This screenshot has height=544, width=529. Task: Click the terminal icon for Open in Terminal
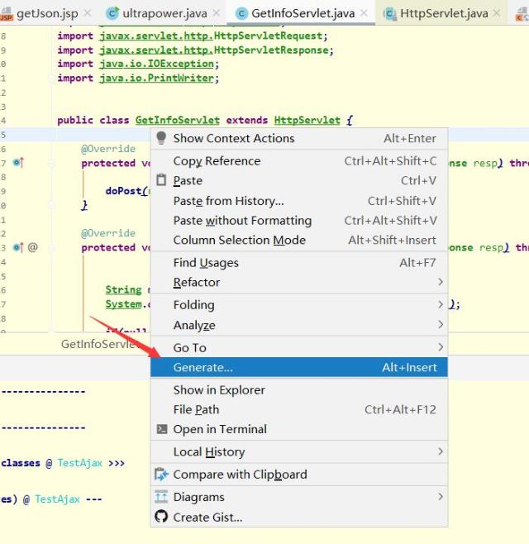tap(161, 429)
